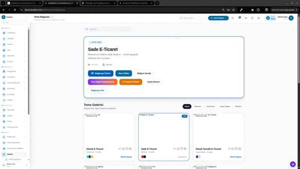Click the Siparişler cart icon
Screen dimensions: 300x169
click(4, 39)
